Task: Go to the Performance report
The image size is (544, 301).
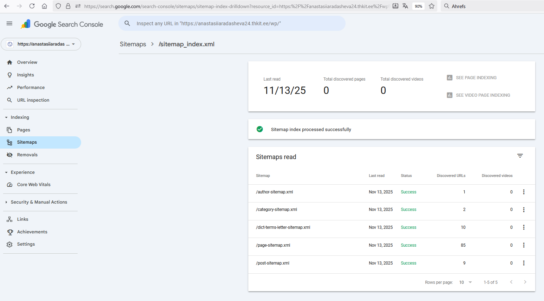Action: click(31, 88)
